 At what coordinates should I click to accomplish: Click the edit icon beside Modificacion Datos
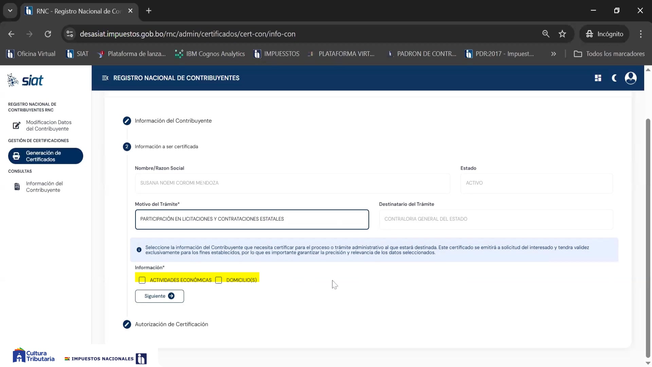(16, 125)
